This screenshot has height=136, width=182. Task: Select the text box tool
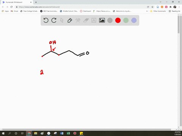tap(94, 20)
